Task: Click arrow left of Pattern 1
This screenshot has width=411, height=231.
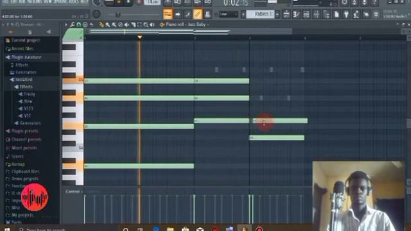Action: (243, 14)
